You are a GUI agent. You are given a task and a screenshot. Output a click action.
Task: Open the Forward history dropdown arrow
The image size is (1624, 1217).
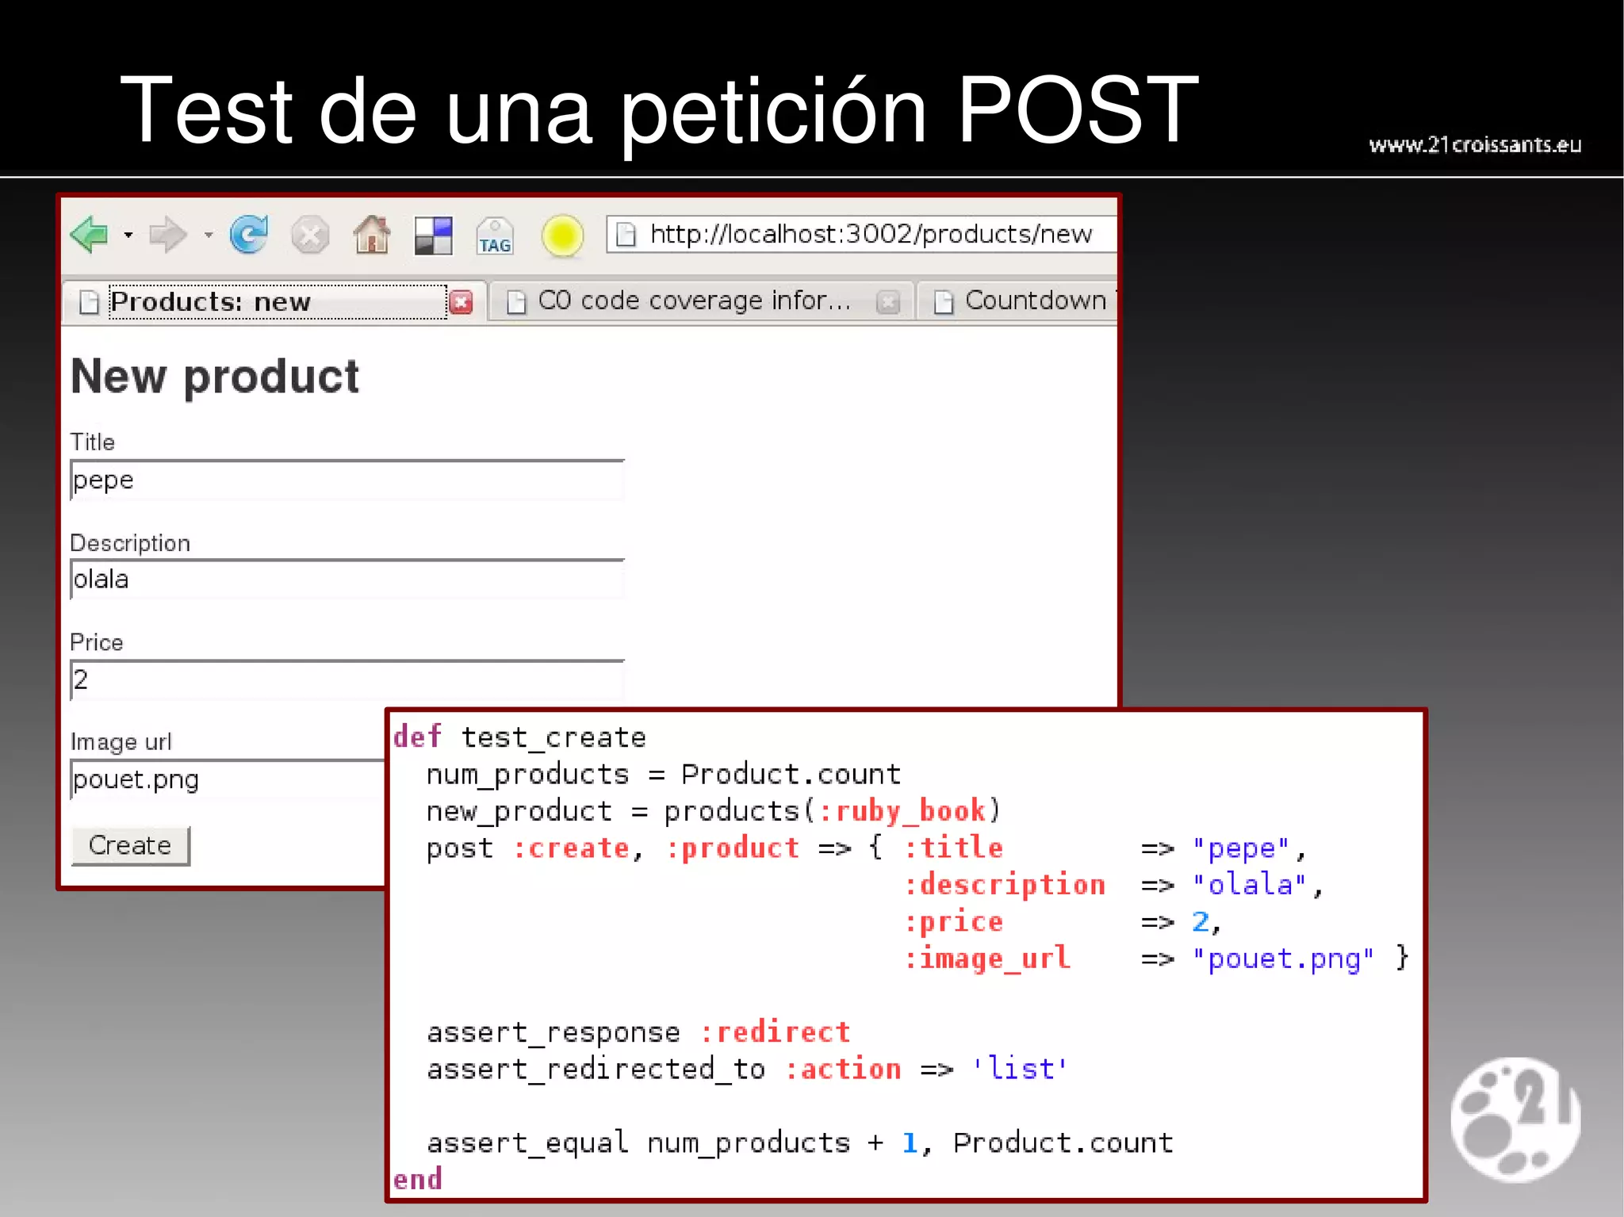(209, 235)
